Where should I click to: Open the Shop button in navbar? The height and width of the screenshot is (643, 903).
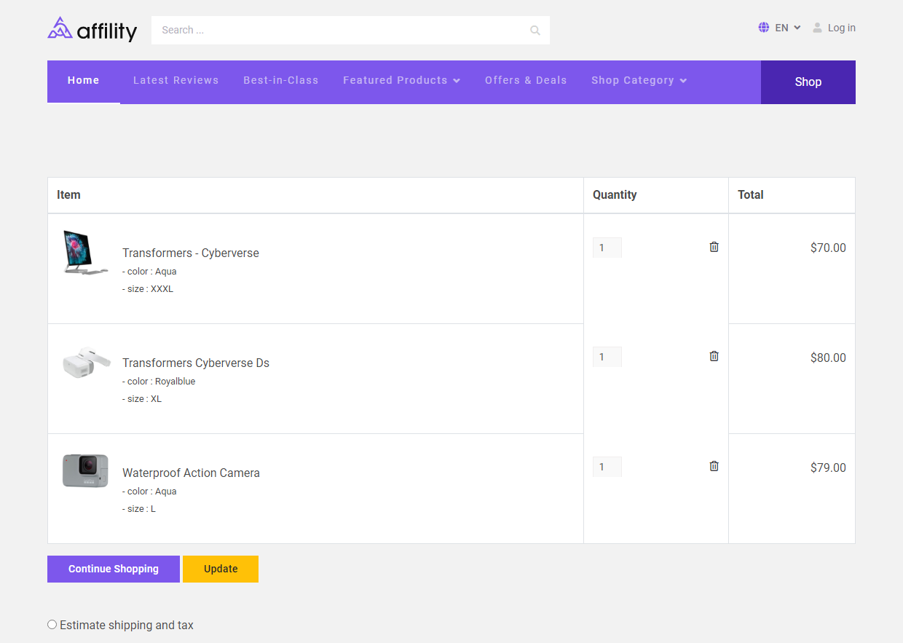(808, 82)
